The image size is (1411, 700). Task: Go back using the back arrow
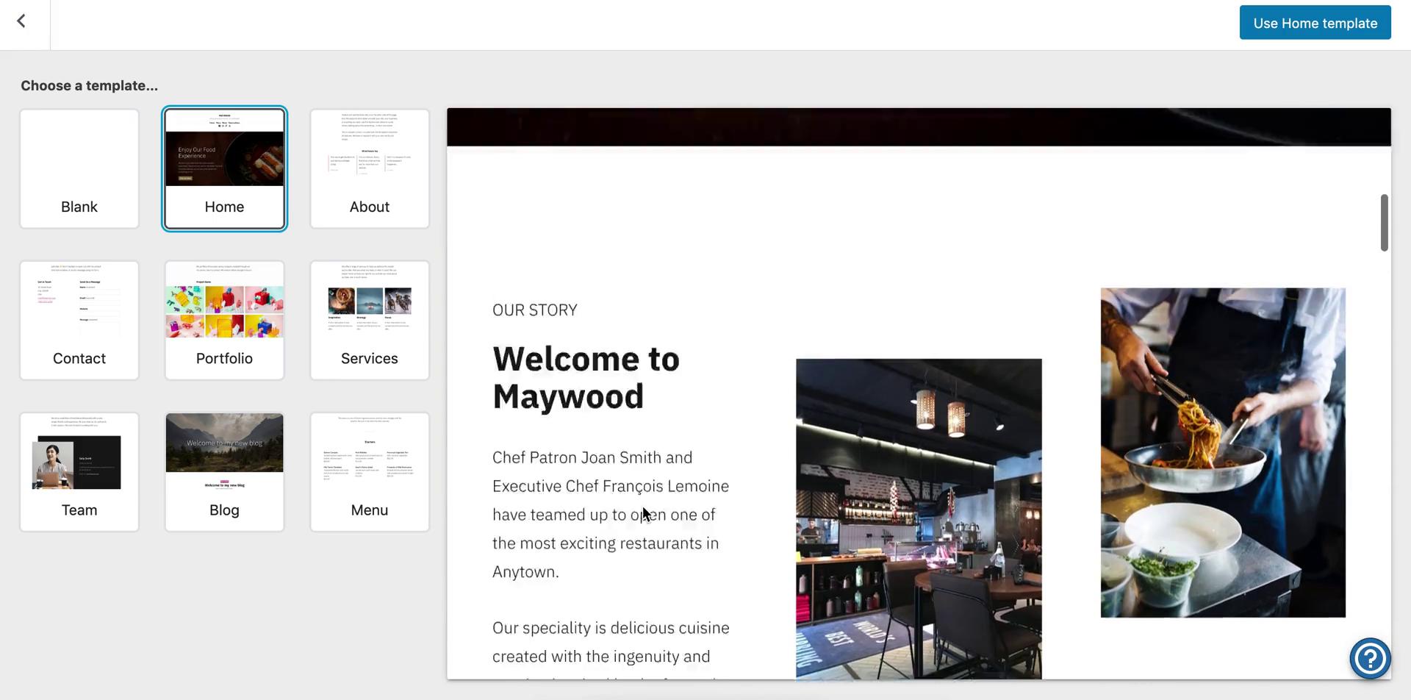[x=21, y=21]
